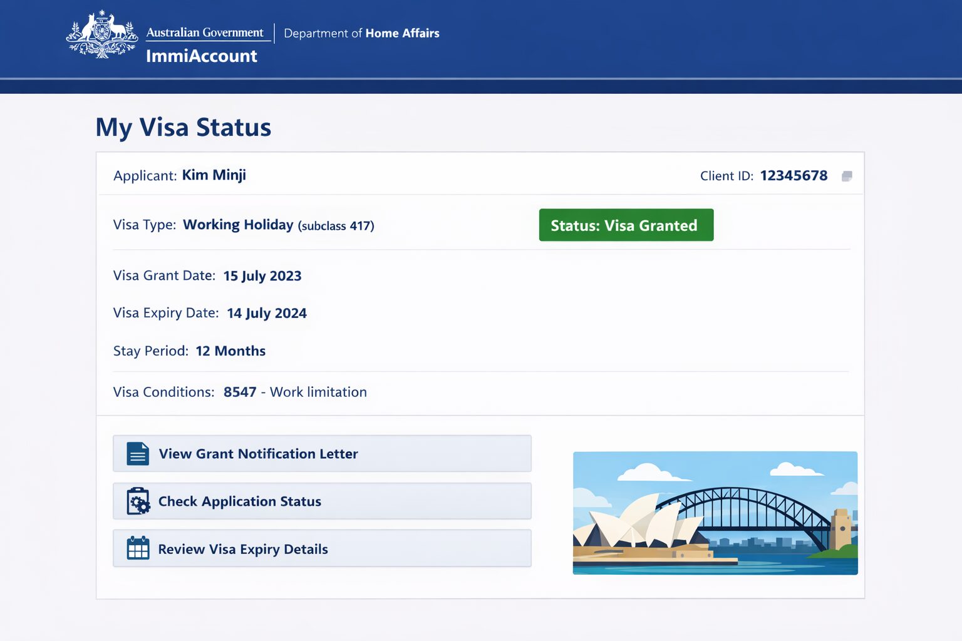Click the Working Holiday subclass 417 text
The height and width of the screenshot is (641, 962).
[x=278, y=225]
